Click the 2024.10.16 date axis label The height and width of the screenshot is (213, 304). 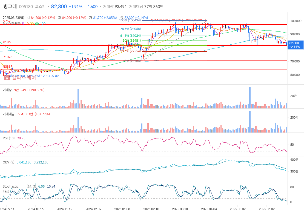pos(36,209)
